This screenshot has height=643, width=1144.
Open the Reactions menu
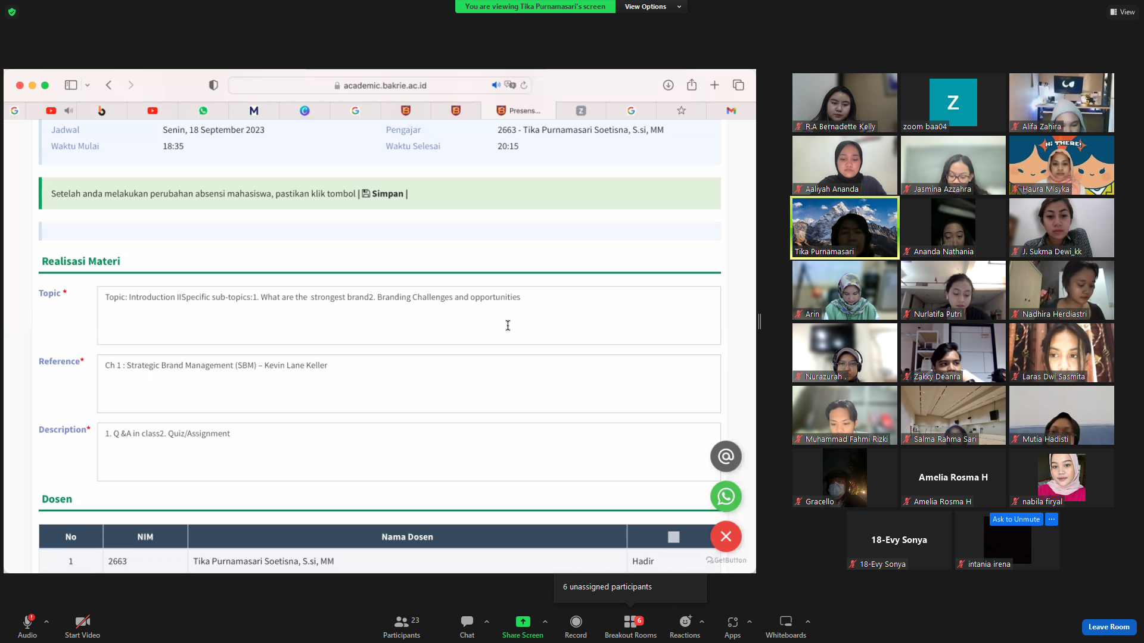(685, 626)
